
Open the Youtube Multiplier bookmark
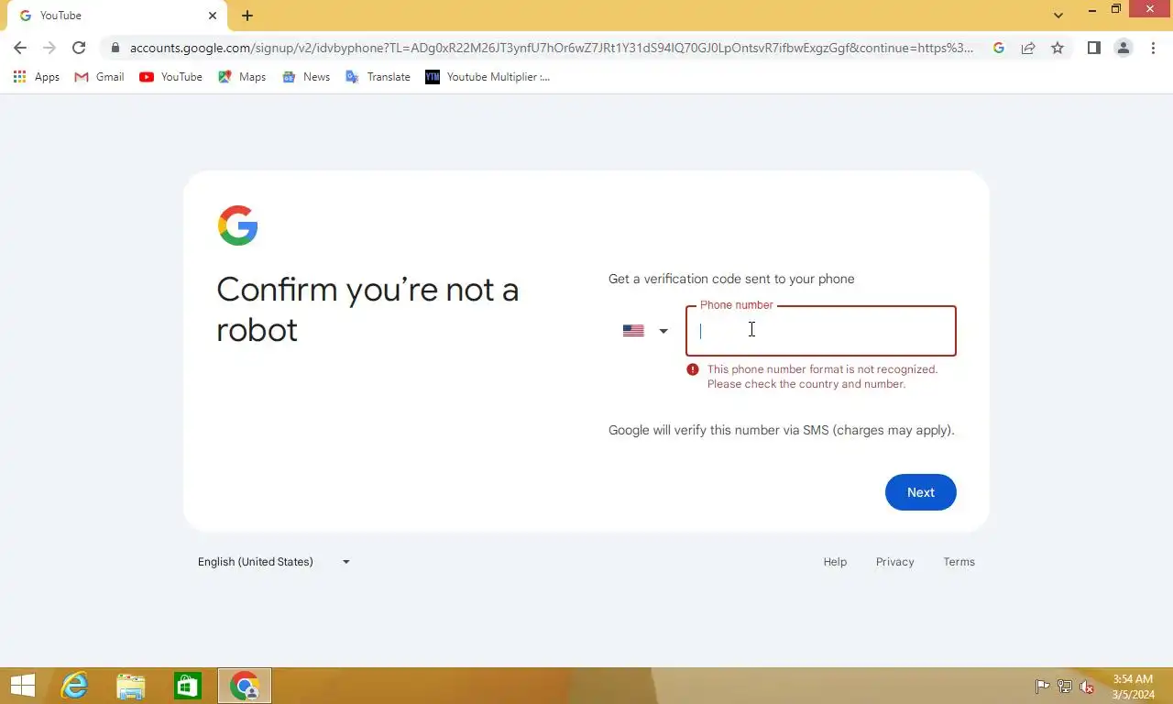click(488, 77)
